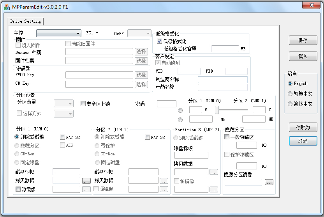Select 卸除式磁碟 for 分区 1

(x=17, y=137)
